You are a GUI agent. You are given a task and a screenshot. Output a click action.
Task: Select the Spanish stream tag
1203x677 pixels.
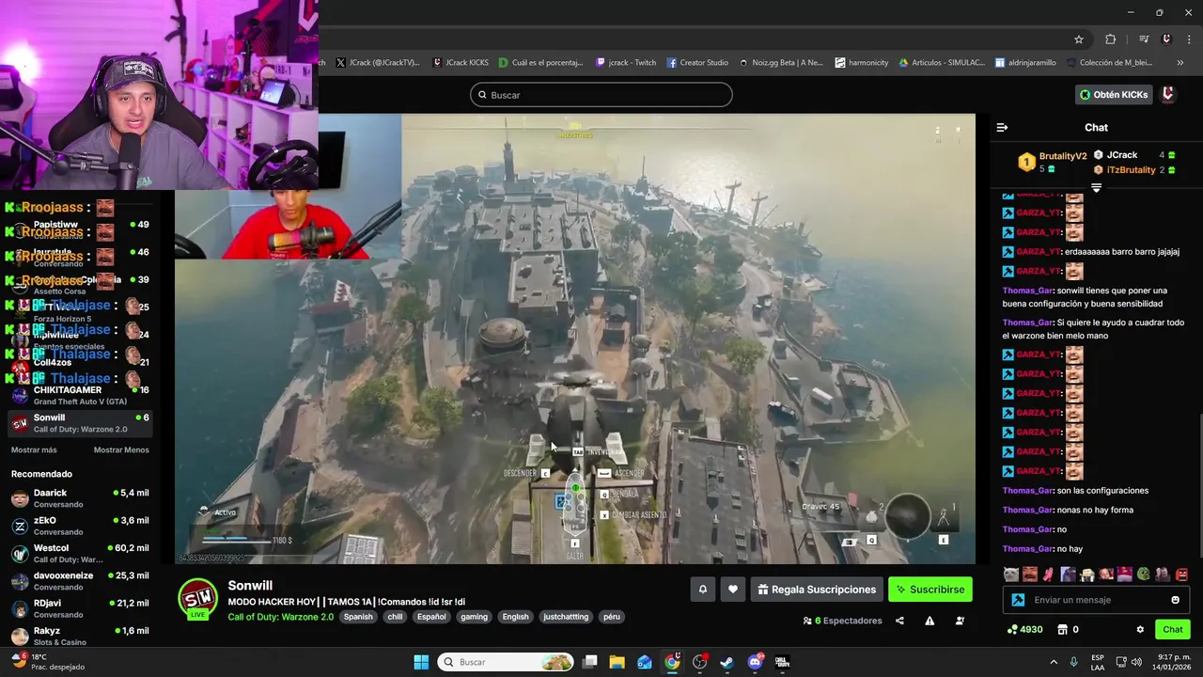click(358, 617)
